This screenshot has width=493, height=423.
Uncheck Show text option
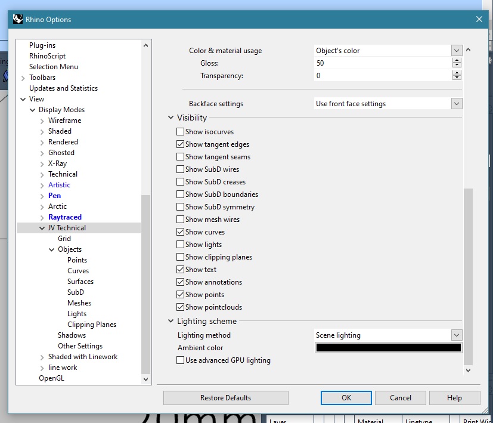click(x=180, y=270)
